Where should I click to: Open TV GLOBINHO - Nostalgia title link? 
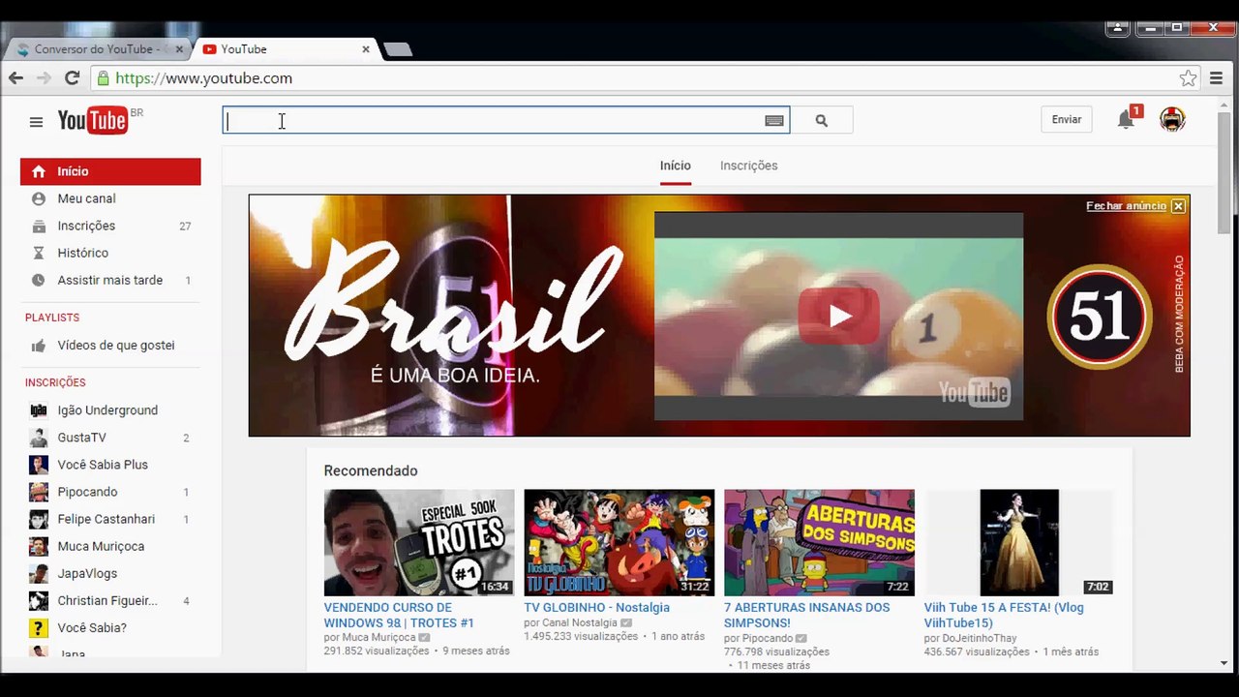(x=597, y=608)
